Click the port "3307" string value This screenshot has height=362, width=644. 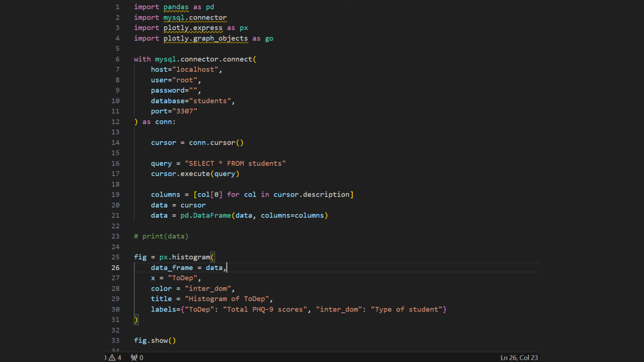coord(185,111)
